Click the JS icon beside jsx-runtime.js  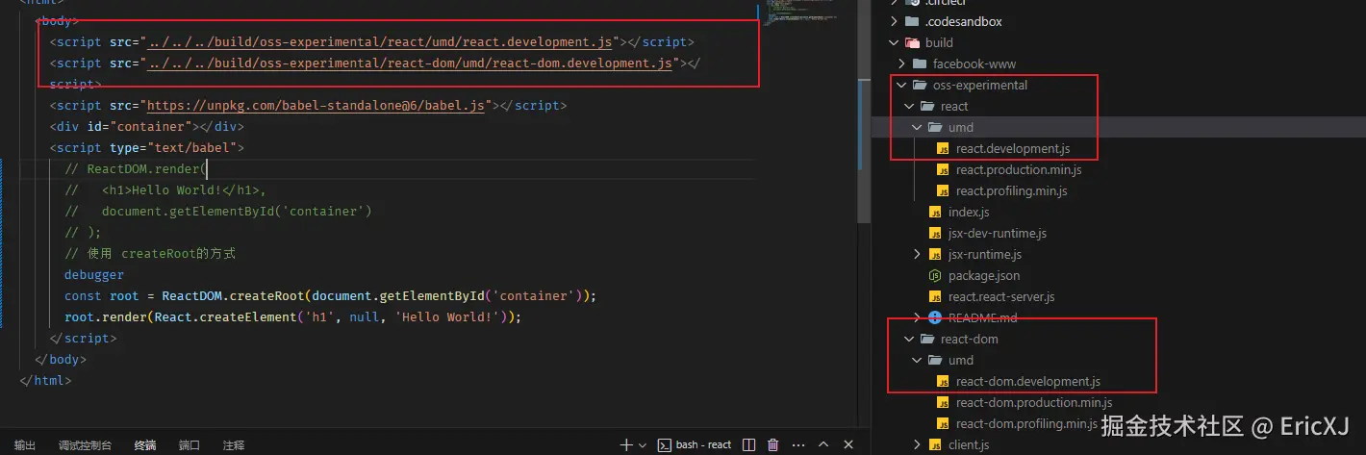935,254
